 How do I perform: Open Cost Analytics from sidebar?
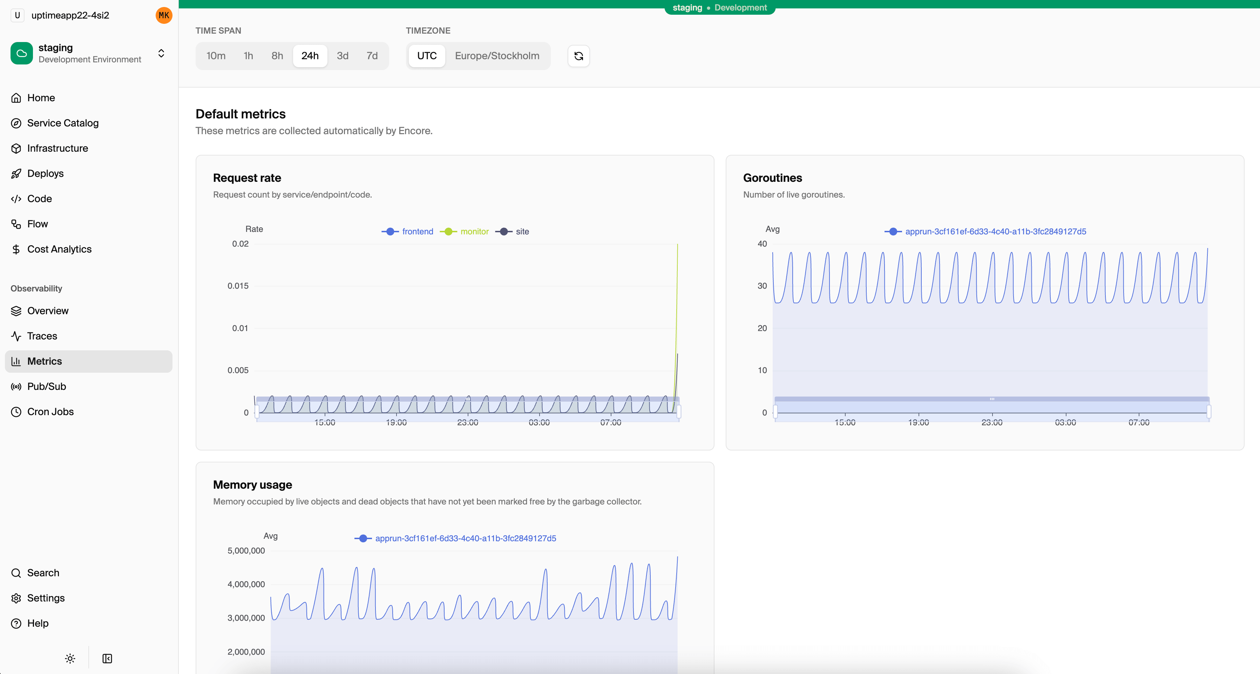coord(59,249)
